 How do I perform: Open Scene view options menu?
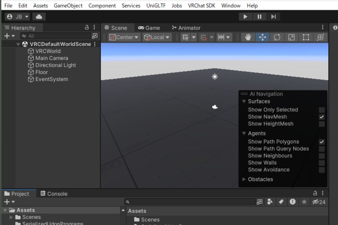pyautogui.click(x=323, y=27)
